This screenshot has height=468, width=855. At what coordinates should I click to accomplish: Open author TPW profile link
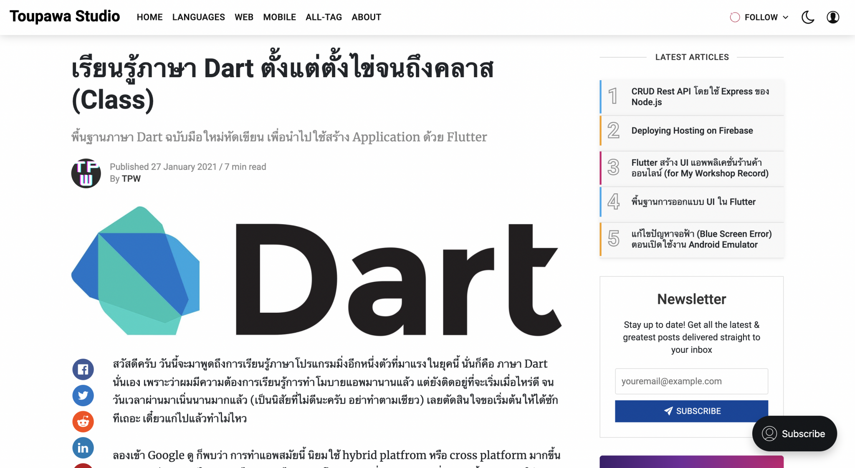point(131,179)
